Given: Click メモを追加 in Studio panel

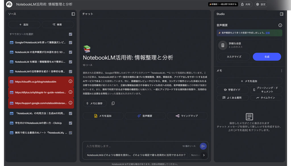Looking at the screenshot, I should [249, 81].
